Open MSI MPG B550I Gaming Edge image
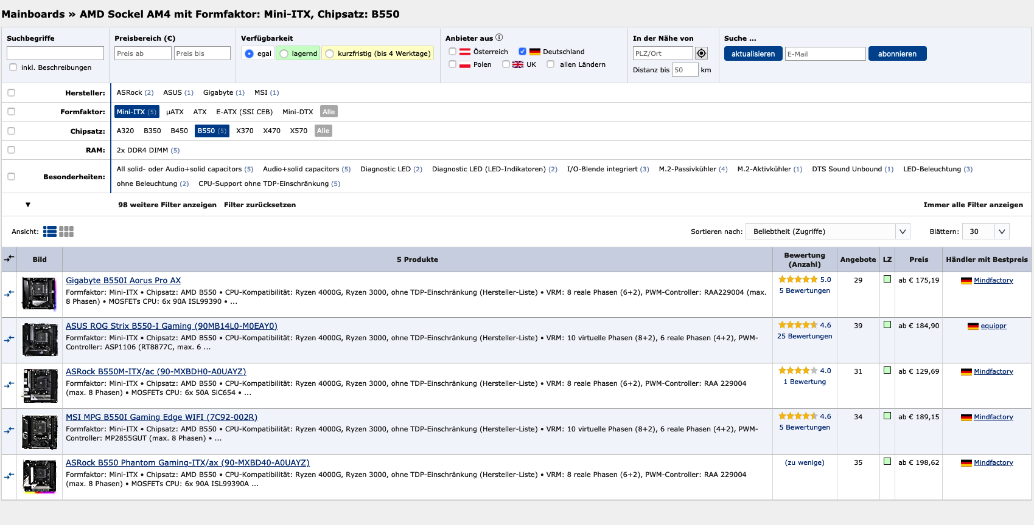The image size is (1034, 525). 40,431
